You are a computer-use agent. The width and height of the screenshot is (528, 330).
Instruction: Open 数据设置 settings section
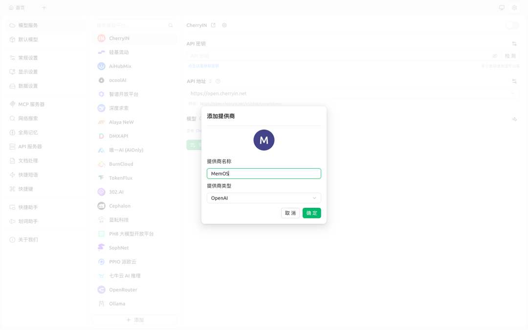click(46, 86)
